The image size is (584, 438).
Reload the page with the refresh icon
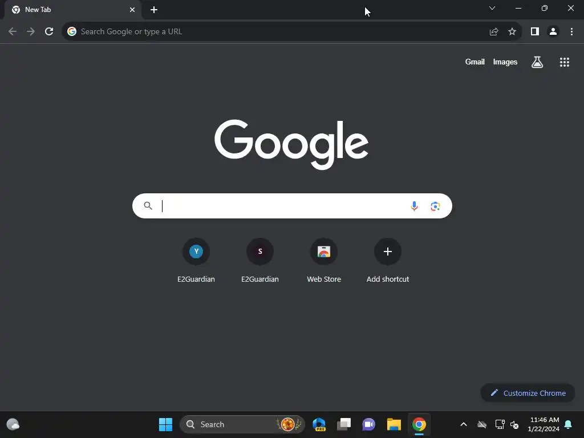49,32
